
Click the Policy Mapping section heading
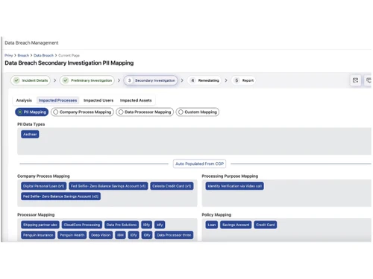(x=216, y=215)
